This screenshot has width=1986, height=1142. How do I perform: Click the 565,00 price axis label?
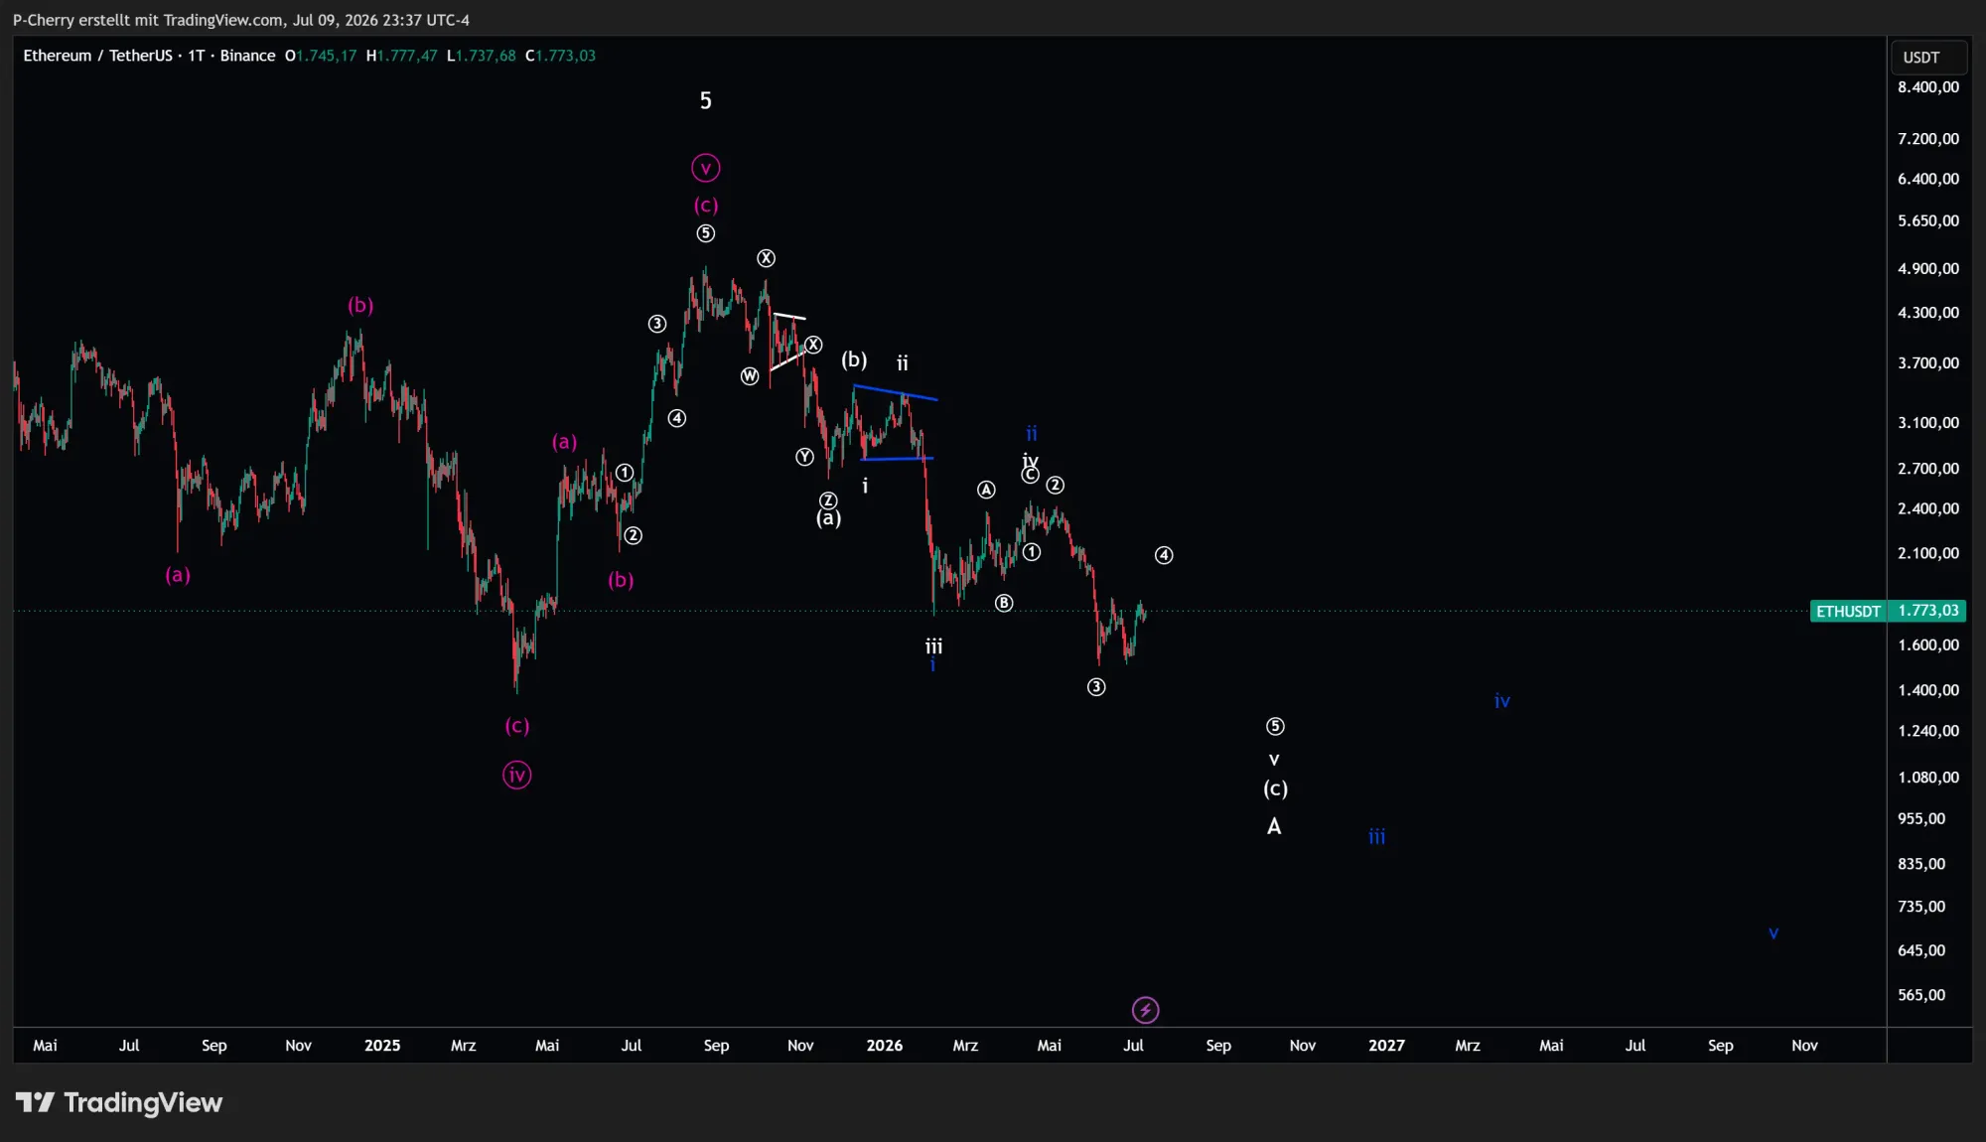click(1920, 994)
